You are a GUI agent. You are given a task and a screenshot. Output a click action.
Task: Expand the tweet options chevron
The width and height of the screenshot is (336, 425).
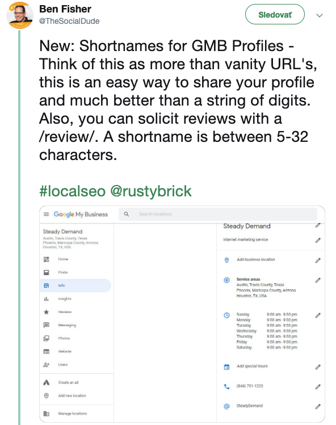pyautogui.click(x=320, y=15)
